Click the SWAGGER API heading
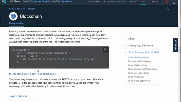181x102 pixels. coord(18,96)
